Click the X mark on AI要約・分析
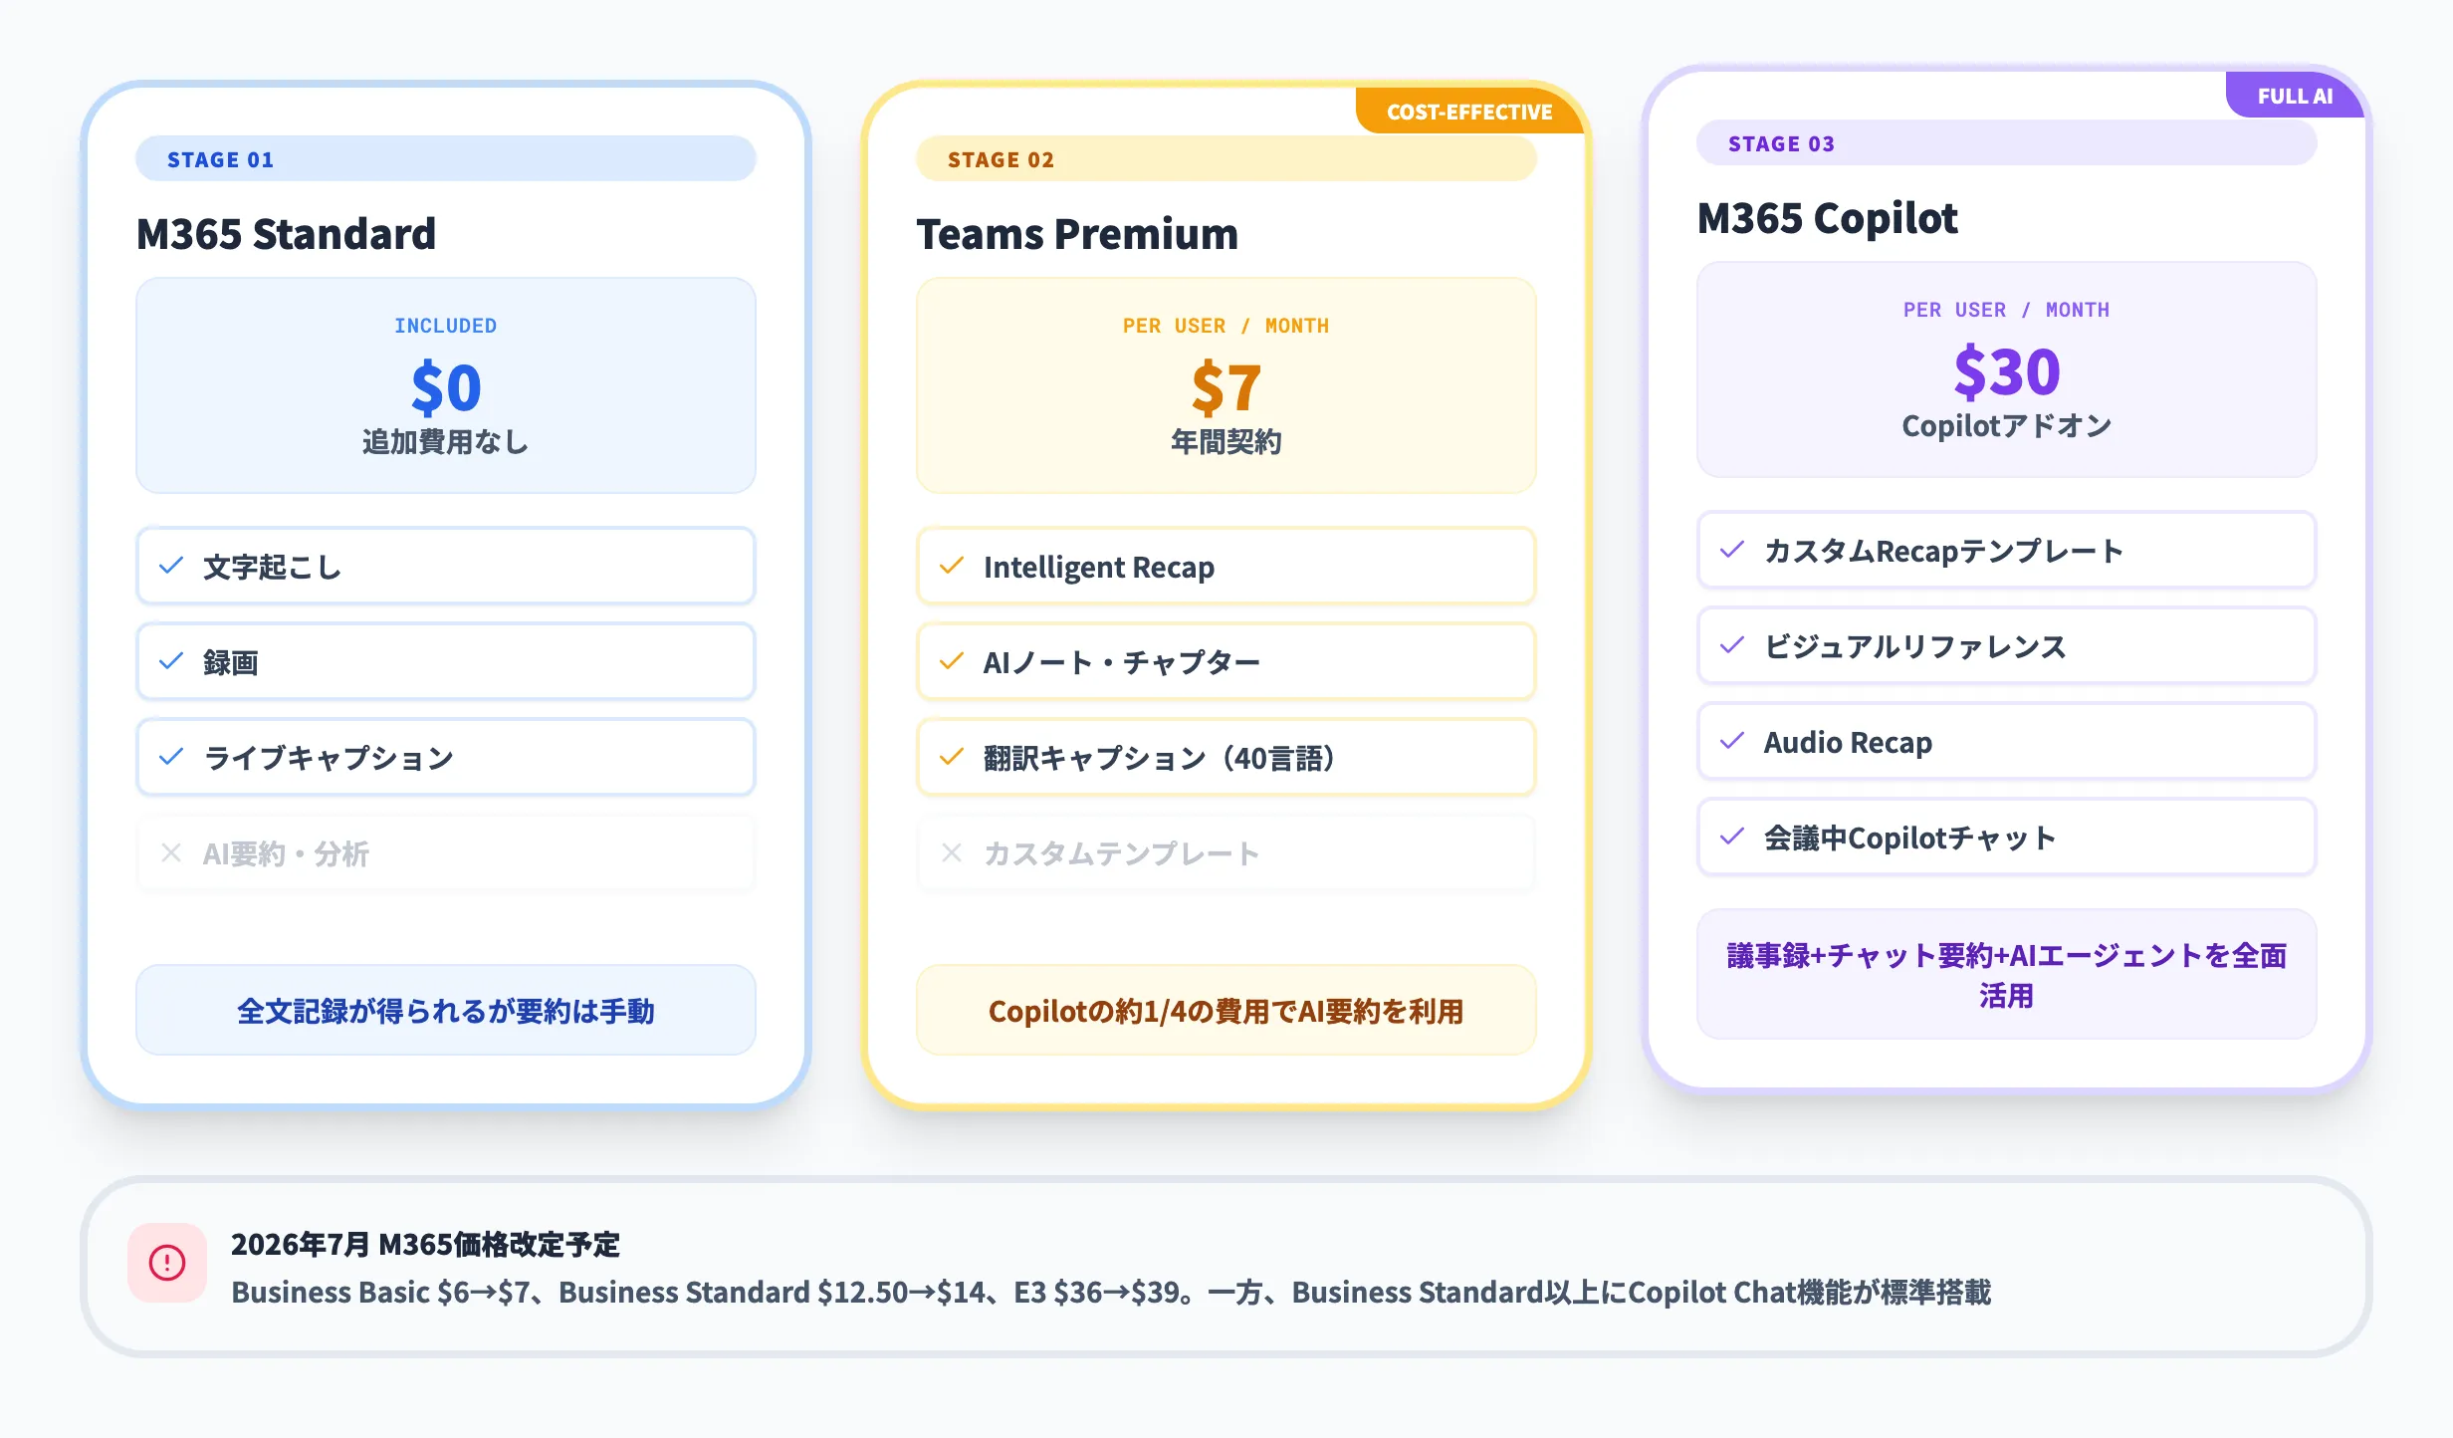This screenshot has height=1438, width=2453. point(170,852)
